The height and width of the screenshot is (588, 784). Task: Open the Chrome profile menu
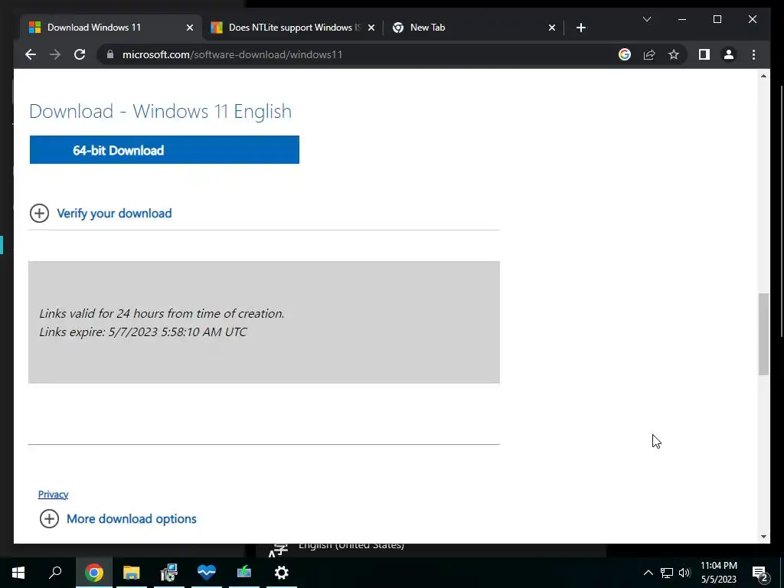coord(729,54)
